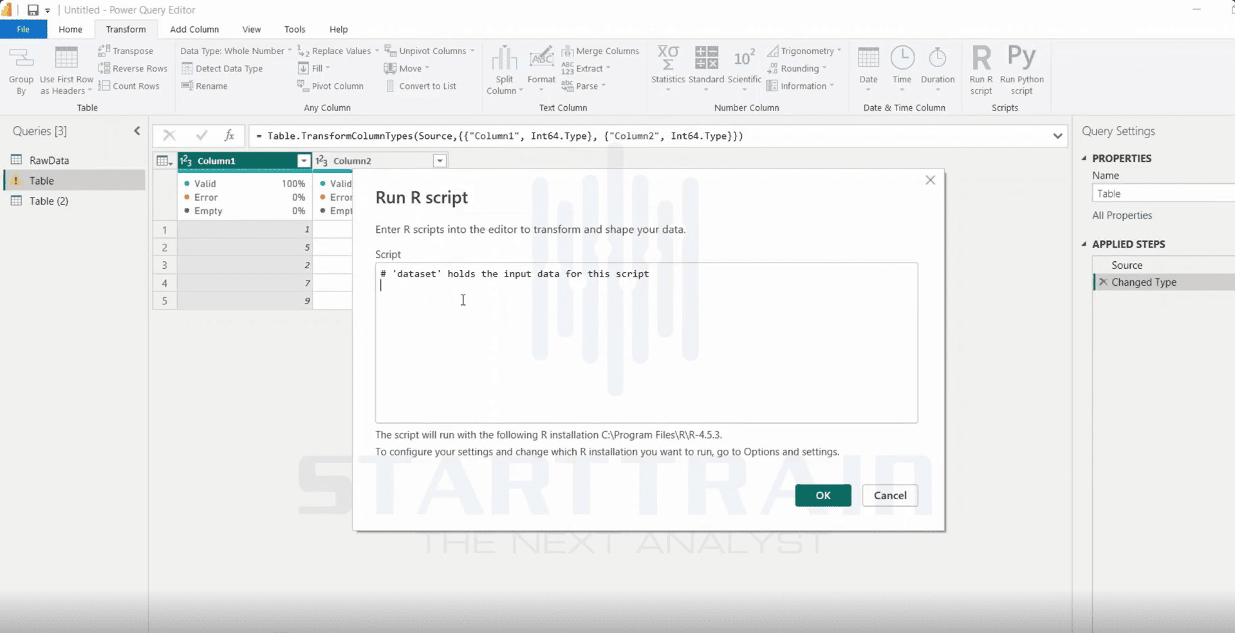Click the Run R script ribbon icon

(x=981, y=69)
